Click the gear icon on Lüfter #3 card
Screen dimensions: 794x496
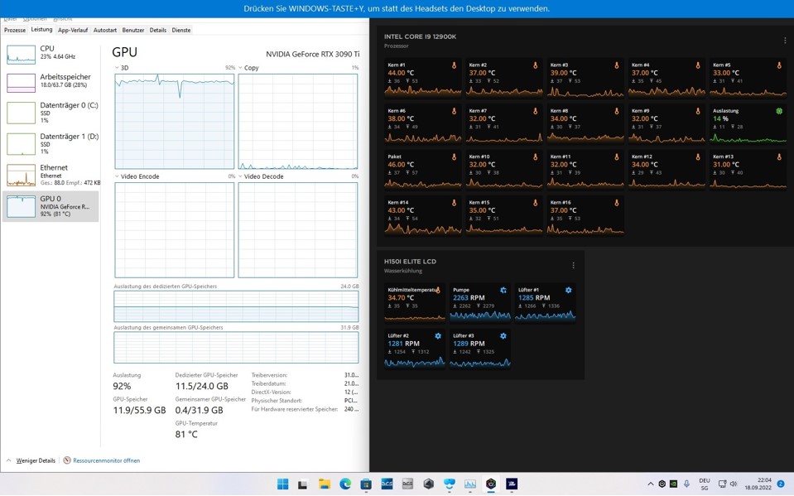pos(503,336)
